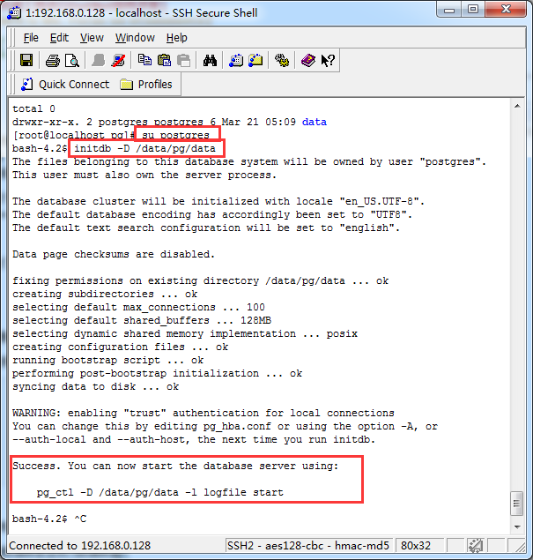Screen dimensions: 533x560
Task: Click the blue 'data' directory name
Action: coord(315,122)
